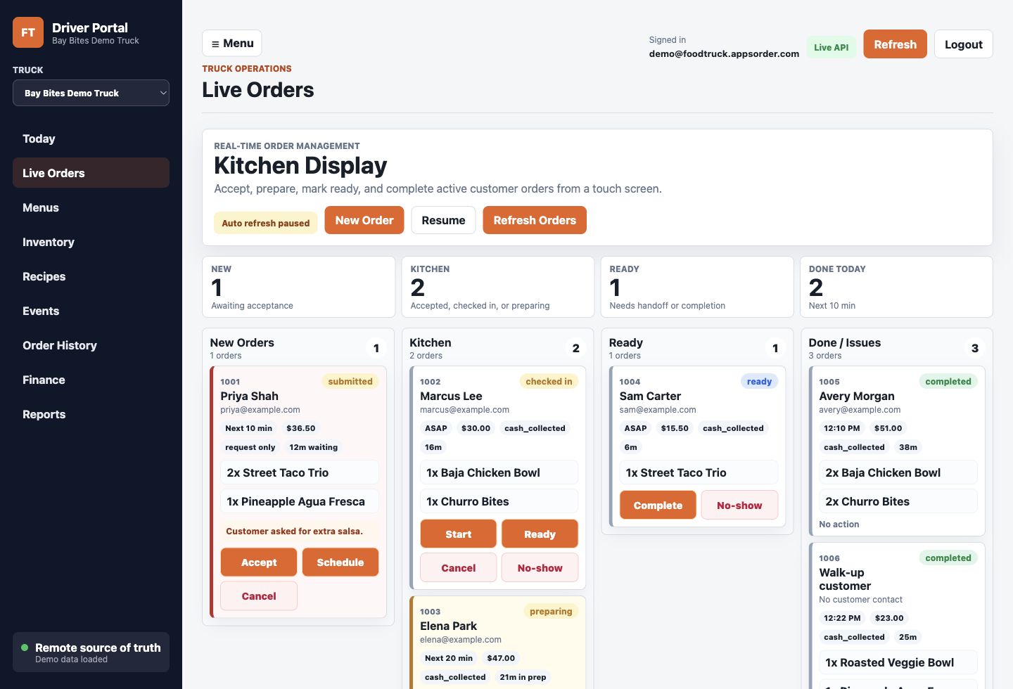
Task: Accept Priya Shah's order
Action: point(259,562)
